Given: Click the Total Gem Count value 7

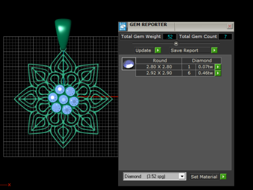Looking at the screenshot, I should tap(225, 36).
